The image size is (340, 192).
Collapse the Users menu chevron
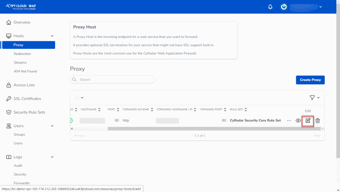52,126
